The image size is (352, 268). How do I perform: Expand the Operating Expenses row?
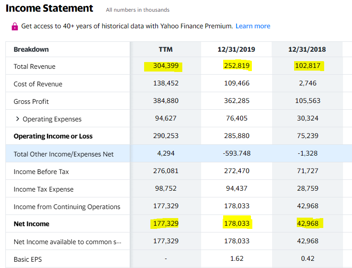coord(18,119)
